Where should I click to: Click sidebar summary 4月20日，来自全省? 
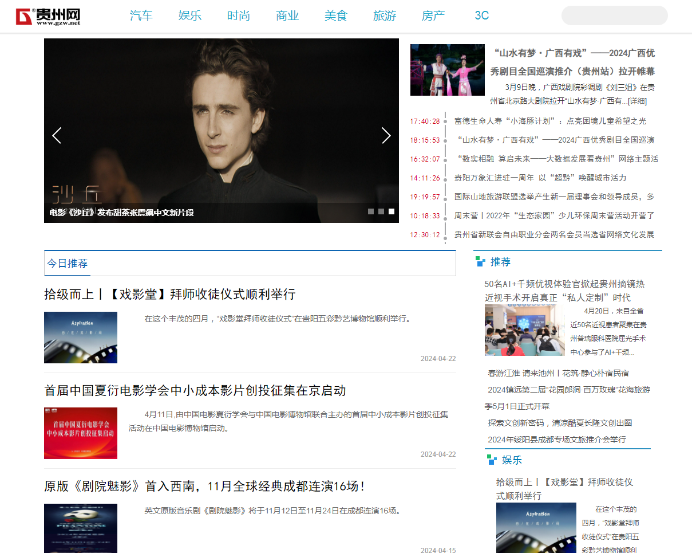tap(608, 331)
